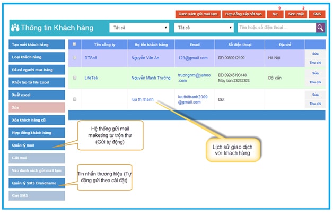
Task: Click the customer group icon beside title
Action: coord(15,28)
